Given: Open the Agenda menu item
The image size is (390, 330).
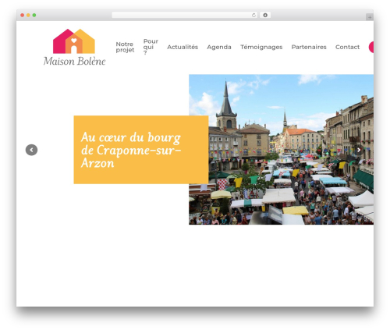Looking at the screenshot, I should point(219,47).
